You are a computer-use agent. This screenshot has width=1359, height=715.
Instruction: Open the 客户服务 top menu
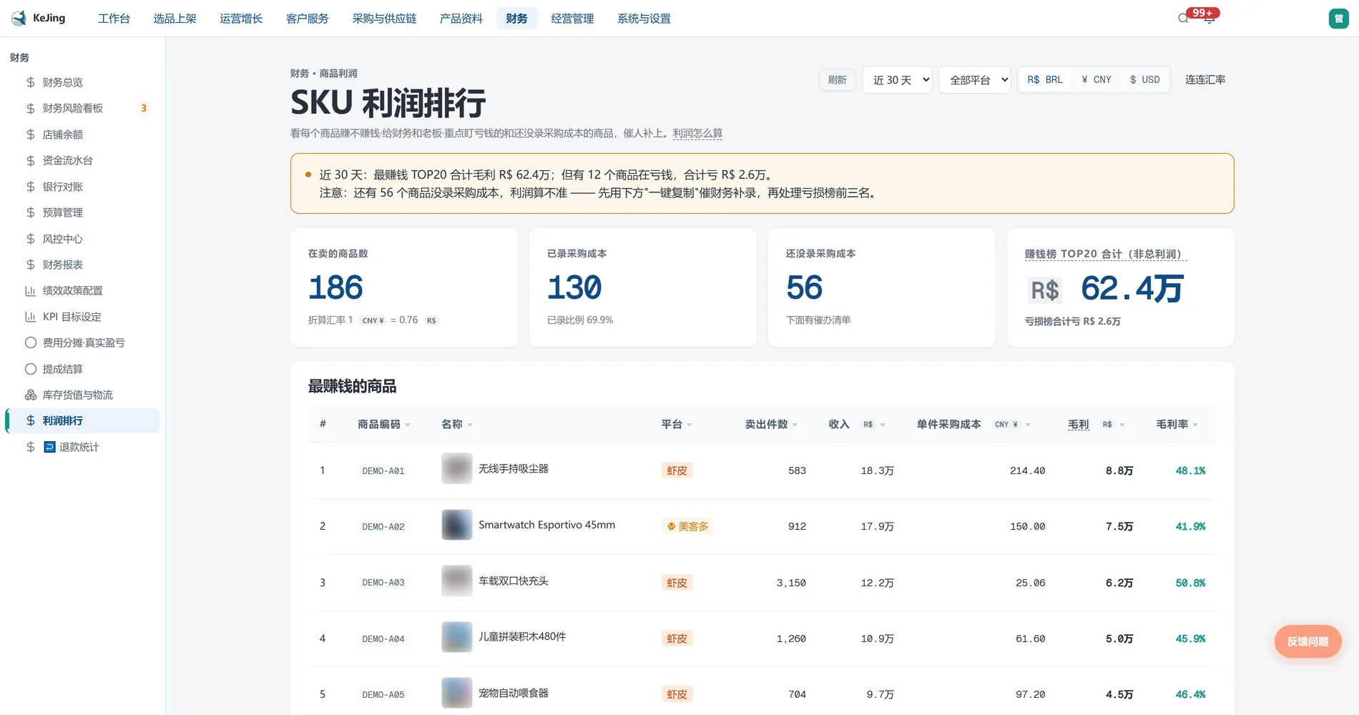[307, 19]
